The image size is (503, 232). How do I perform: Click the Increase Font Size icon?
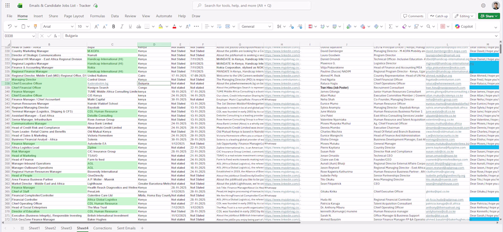(96, 26)
